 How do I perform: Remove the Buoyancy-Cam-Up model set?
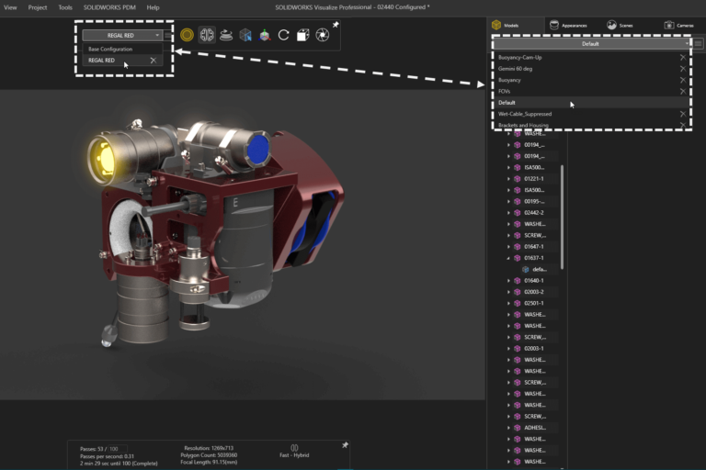(x=683, y=58)
